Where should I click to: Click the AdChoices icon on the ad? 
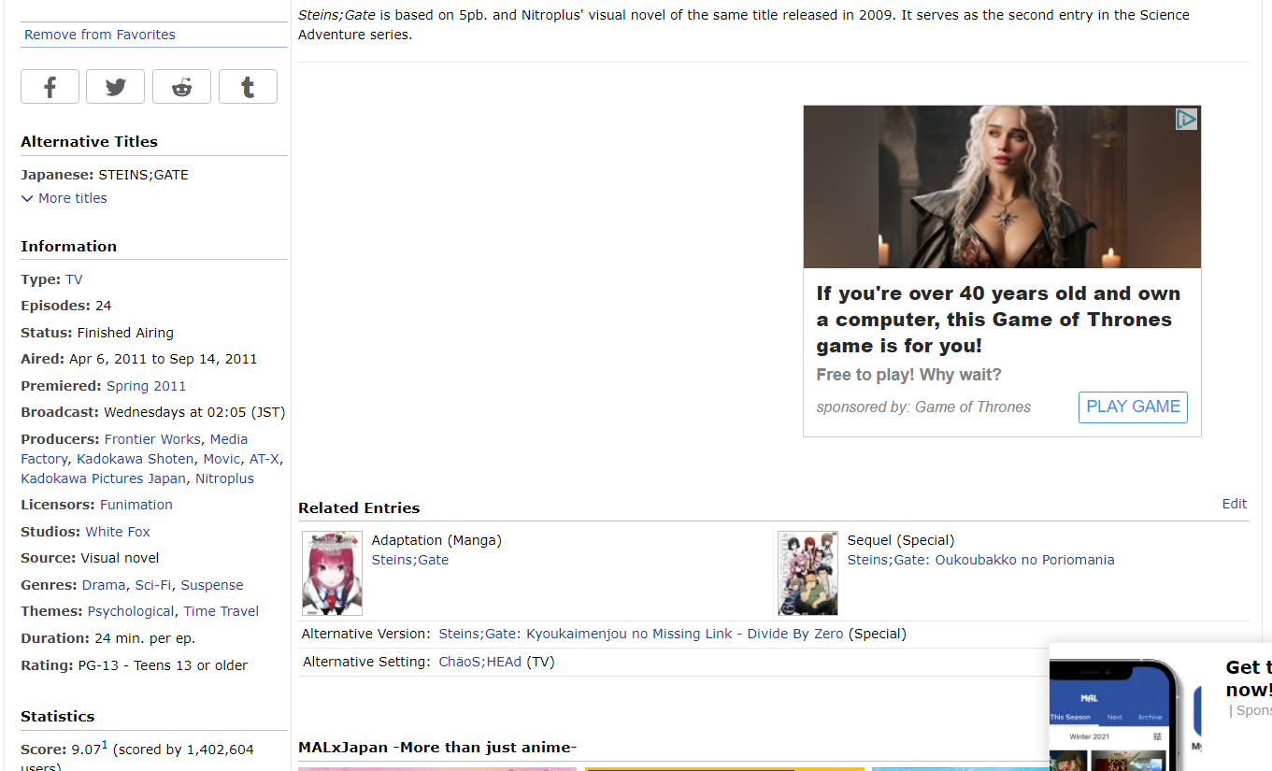1186,119
